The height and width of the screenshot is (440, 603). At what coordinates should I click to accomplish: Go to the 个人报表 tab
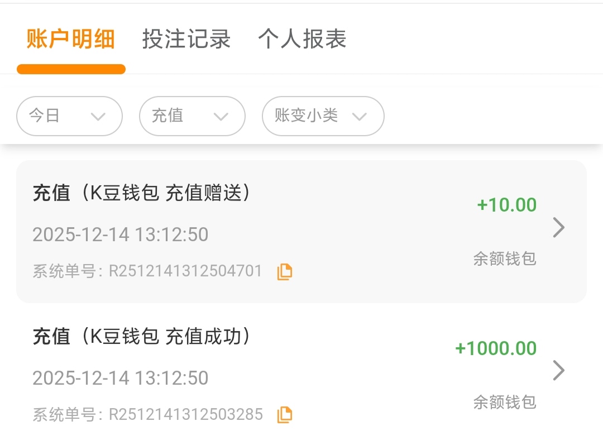[302, 40]
